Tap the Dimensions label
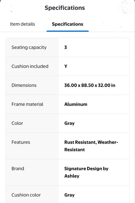135x203 pixels. point(24,85)
